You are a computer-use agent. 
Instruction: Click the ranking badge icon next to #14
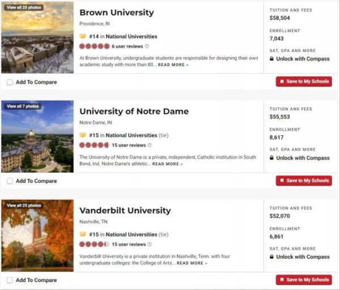point(83,36)
